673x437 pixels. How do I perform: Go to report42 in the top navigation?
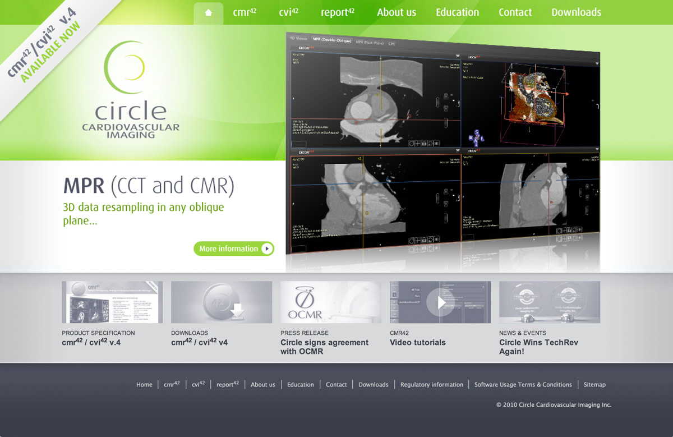click(x=338, y=12)
